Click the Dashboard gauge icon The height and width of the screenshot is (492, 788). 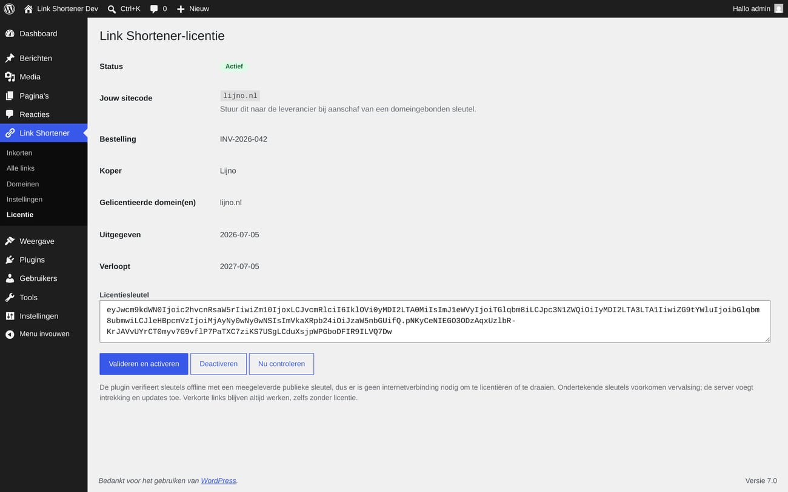point(10,33)
